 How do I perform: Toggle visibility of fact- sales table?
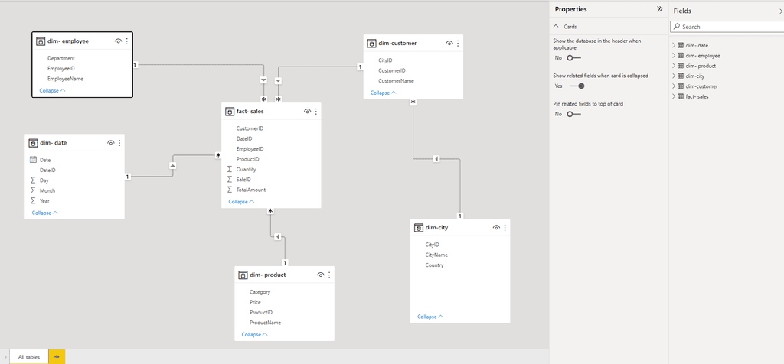[307, 112]
